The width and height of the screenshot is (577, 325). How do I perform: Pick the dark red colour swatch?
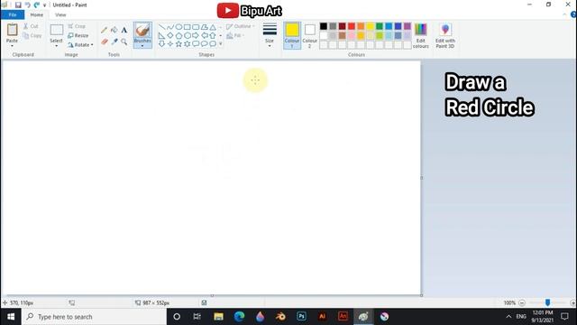pos(343,26)
